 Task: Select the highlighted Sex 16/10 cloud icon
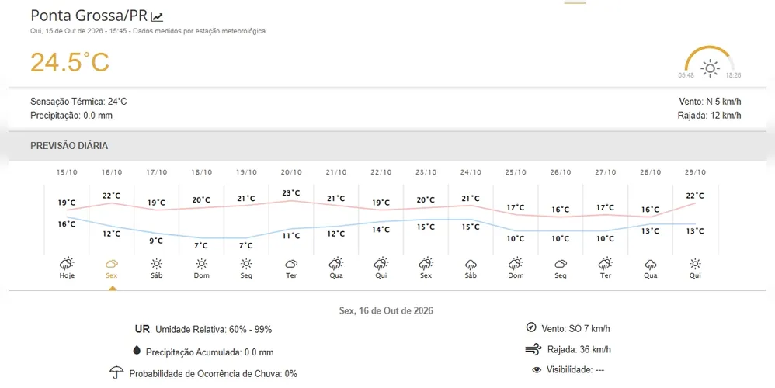[x=112, y=264]
